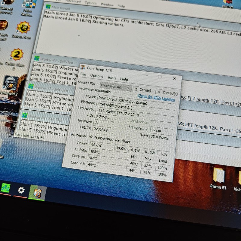Click the Prime95 icon in the taskbar
Image resolution: width=241 pixels, height=241 pixels.
(5, 188)
